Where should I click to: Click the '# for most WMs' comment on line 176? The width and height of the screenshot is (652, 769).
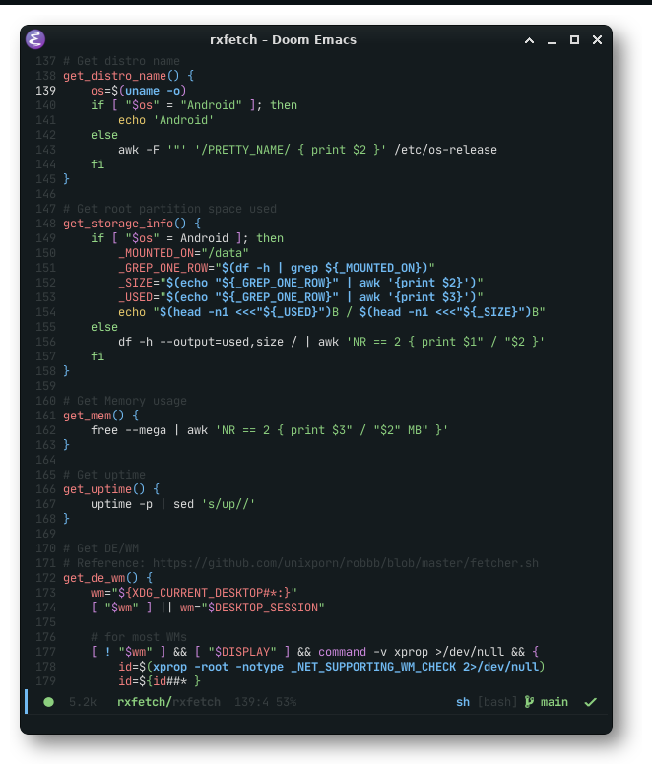click(139, 637)
